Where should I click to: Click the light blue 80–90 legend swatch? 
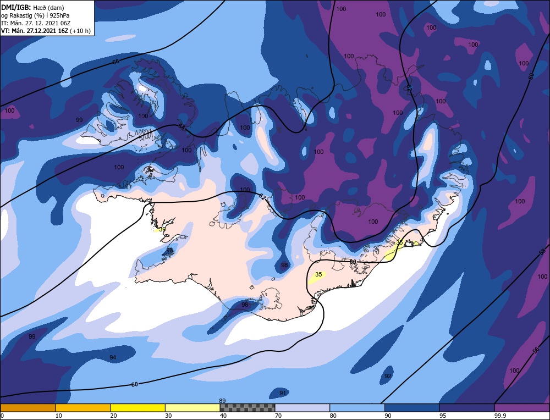[357, 407]
